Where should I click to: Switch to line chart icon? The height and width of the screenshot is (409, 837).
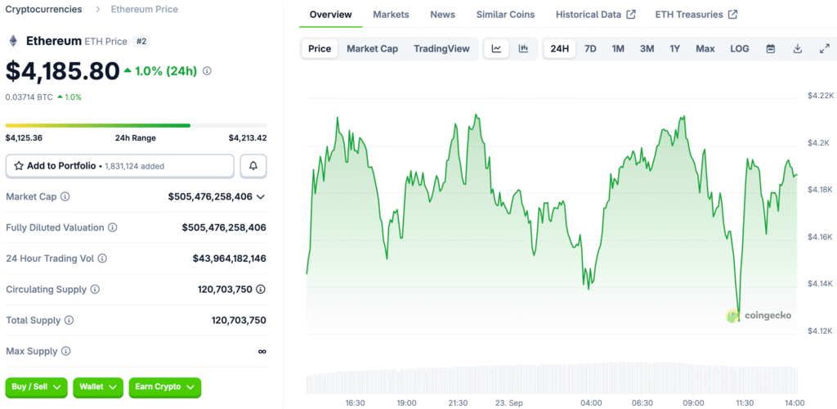coord(496,48)
